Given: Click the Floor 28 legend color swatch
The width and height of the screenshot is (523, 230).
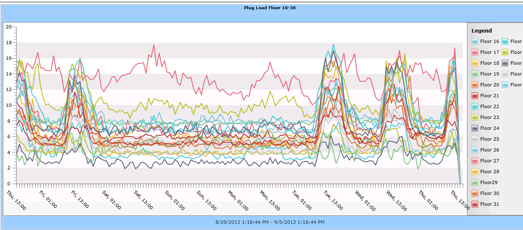Looking at the screenshot, I should click(475, 172).
